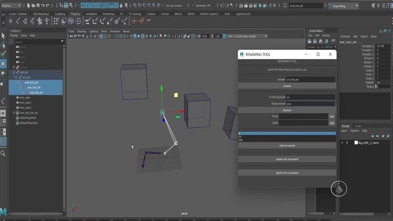Toggle select by object type mode
Image resolution: width=393 pixels, height=221 pixels.
coord(66,6)
